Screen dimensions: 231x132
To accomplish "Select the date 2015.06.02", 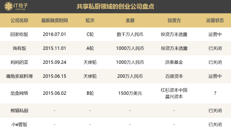I will click(x=55, y=93).
